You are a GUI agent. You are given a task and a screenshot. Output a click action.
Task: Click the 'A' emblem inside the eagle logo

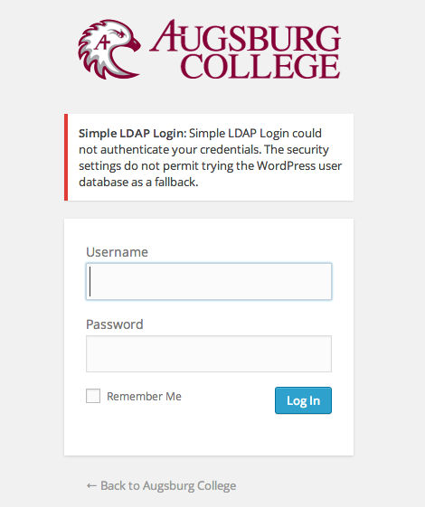pos(102,42)
